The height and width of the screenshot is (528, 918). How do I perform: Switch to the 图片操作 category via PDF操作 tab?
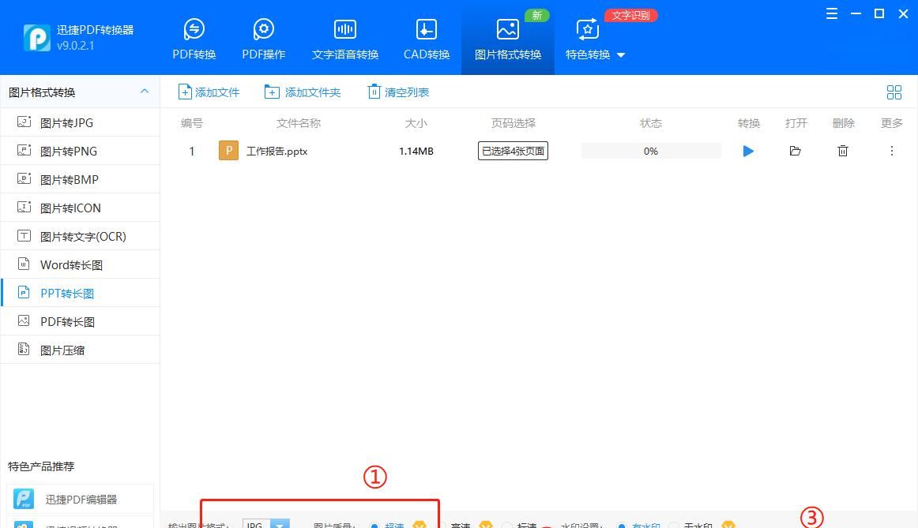(263, 37)
